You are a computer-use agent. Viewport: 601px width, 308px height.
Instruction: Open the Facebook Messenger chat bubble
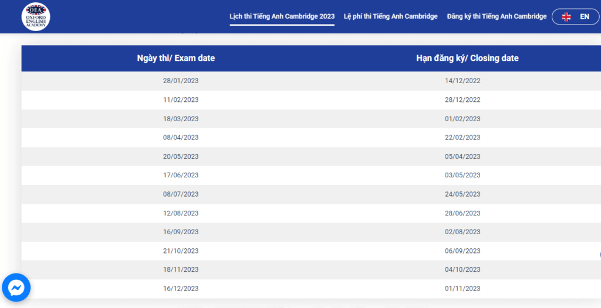16,287
